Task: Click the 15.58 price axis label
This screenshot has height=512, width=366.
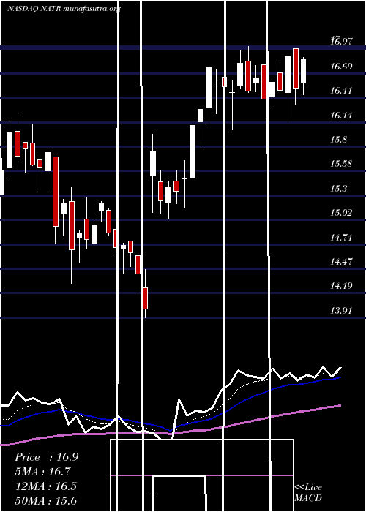Action: [x=342, y=164]
